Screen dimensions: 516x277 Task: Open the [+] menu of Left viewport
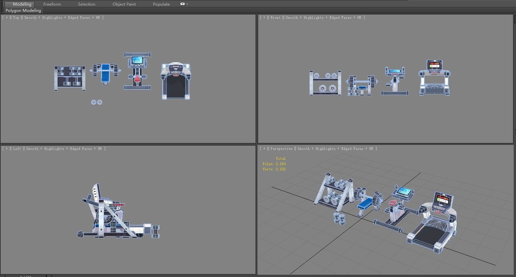point(7,149)
